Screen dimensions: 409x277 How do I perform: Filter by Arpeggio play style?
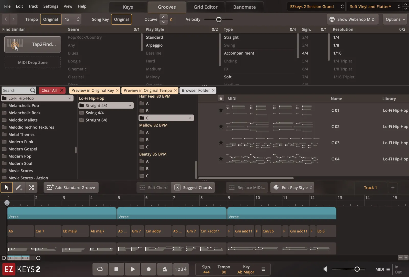pos(154,45)
